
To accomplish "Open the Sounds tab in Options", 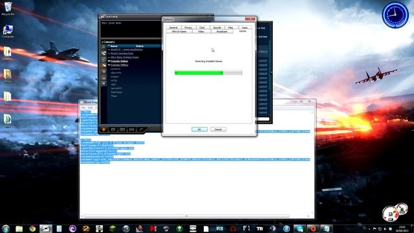I will [x=217, y=27].
